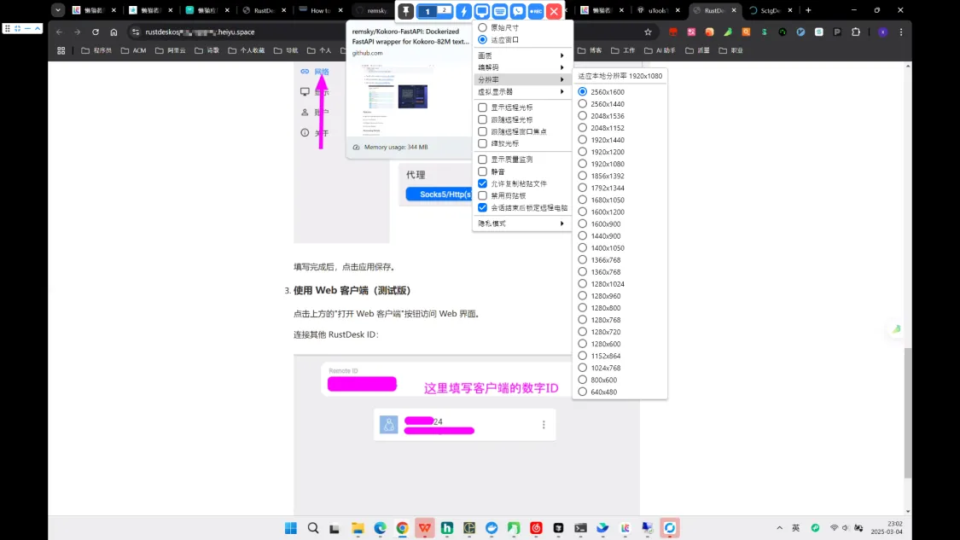Open the Chrome tab search dropdown

pyautogui.click(x=57, y=10)
